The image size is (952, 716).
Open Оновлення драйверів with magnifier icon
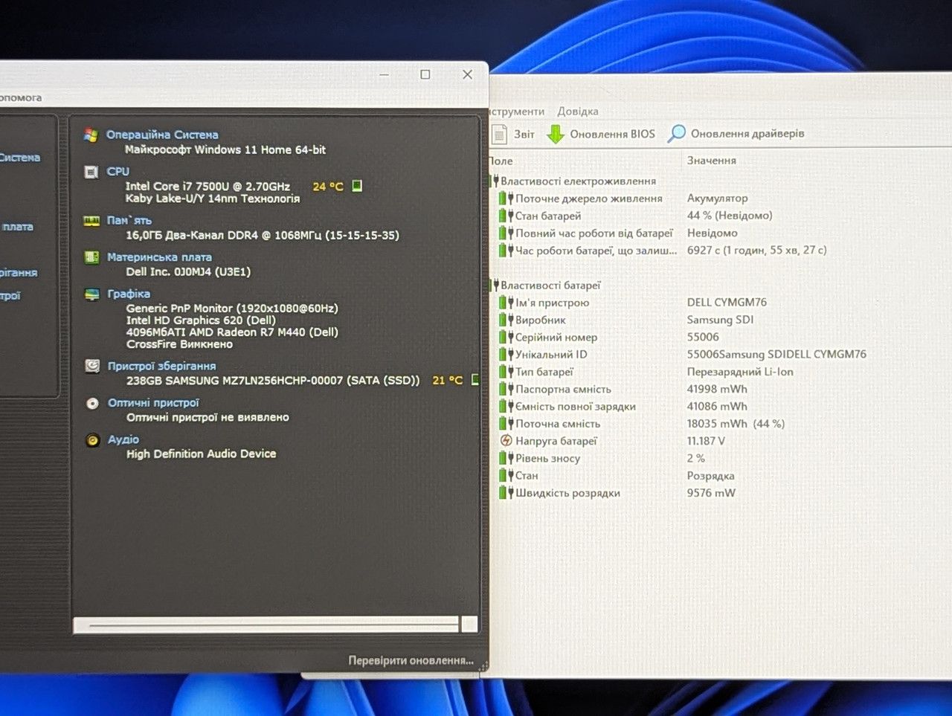736,134
